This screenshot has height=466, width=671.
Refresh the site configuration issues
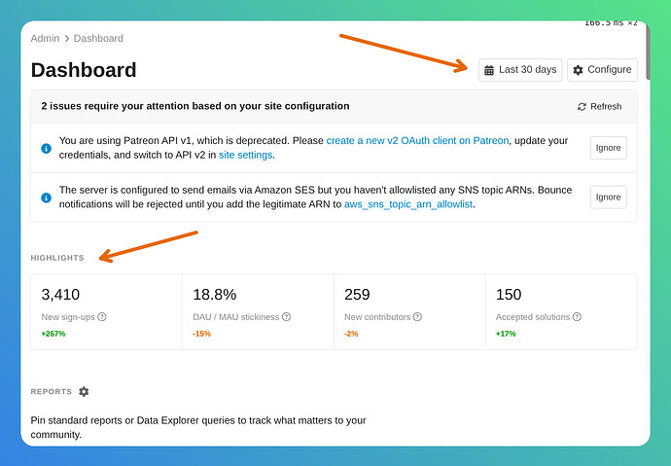pos(600,107)
